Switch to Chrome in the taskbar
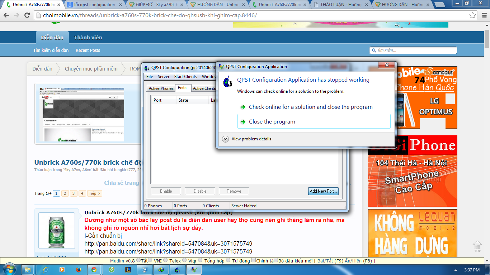 pyautogui.click(x=94, y=269)
